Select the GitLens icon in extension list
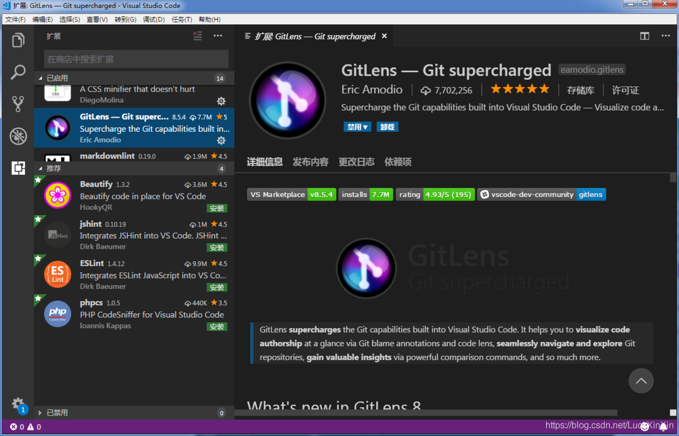679x436 pixels. coord(58,127)
